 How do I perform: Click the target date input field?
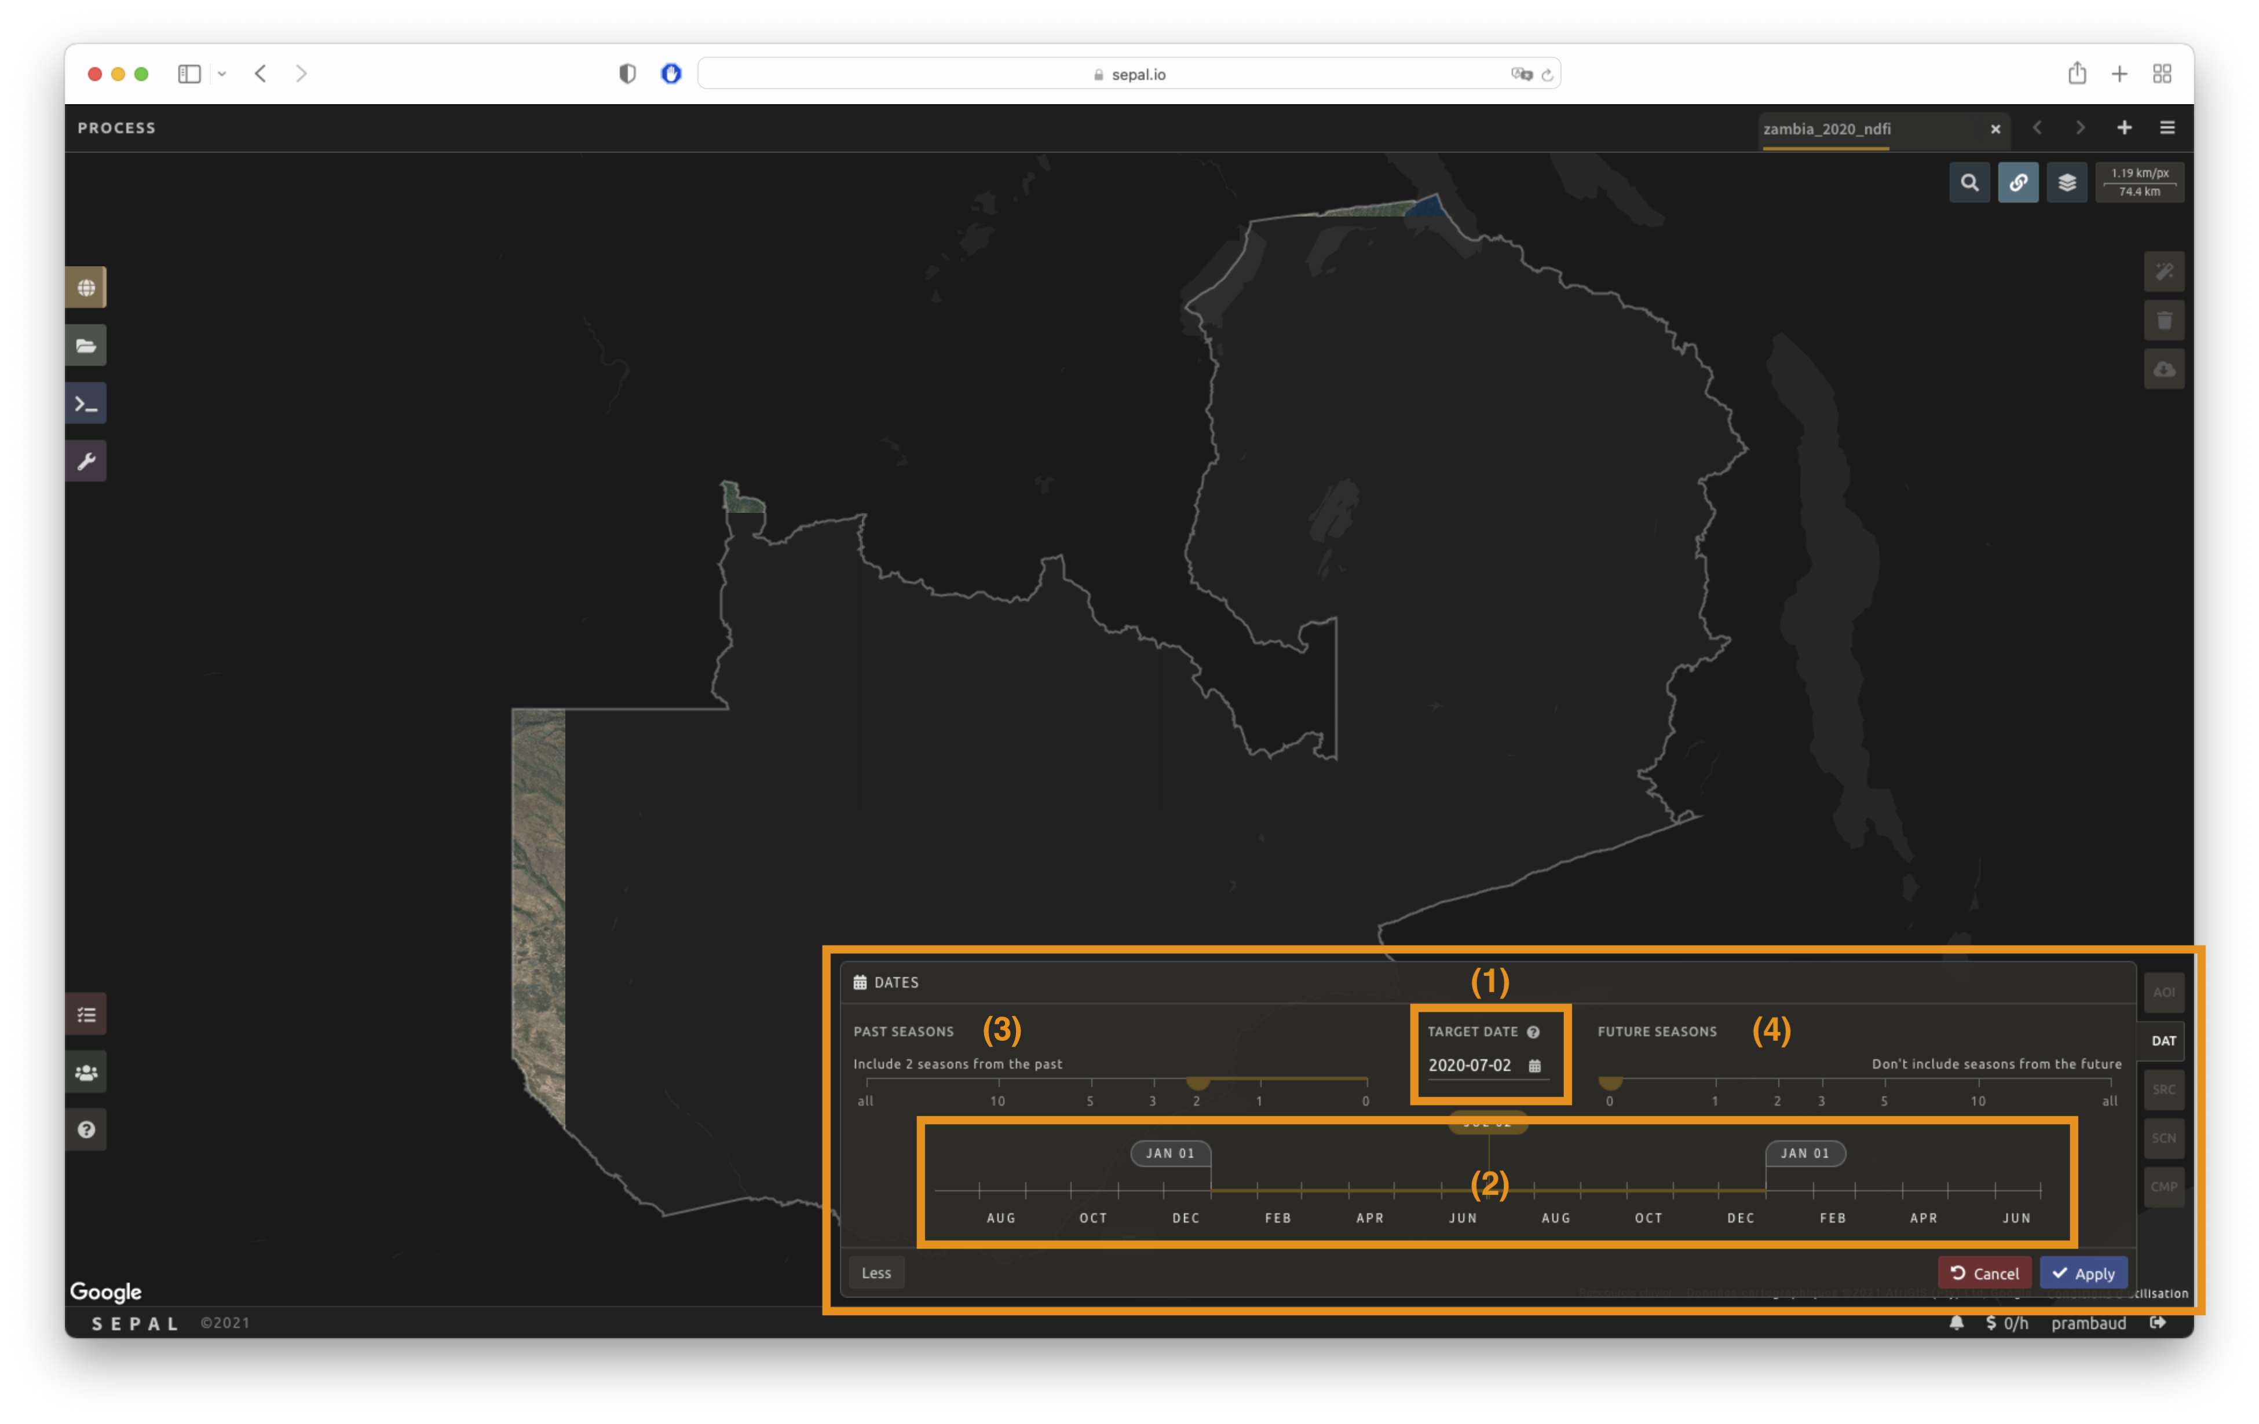click(1470, 1066)
